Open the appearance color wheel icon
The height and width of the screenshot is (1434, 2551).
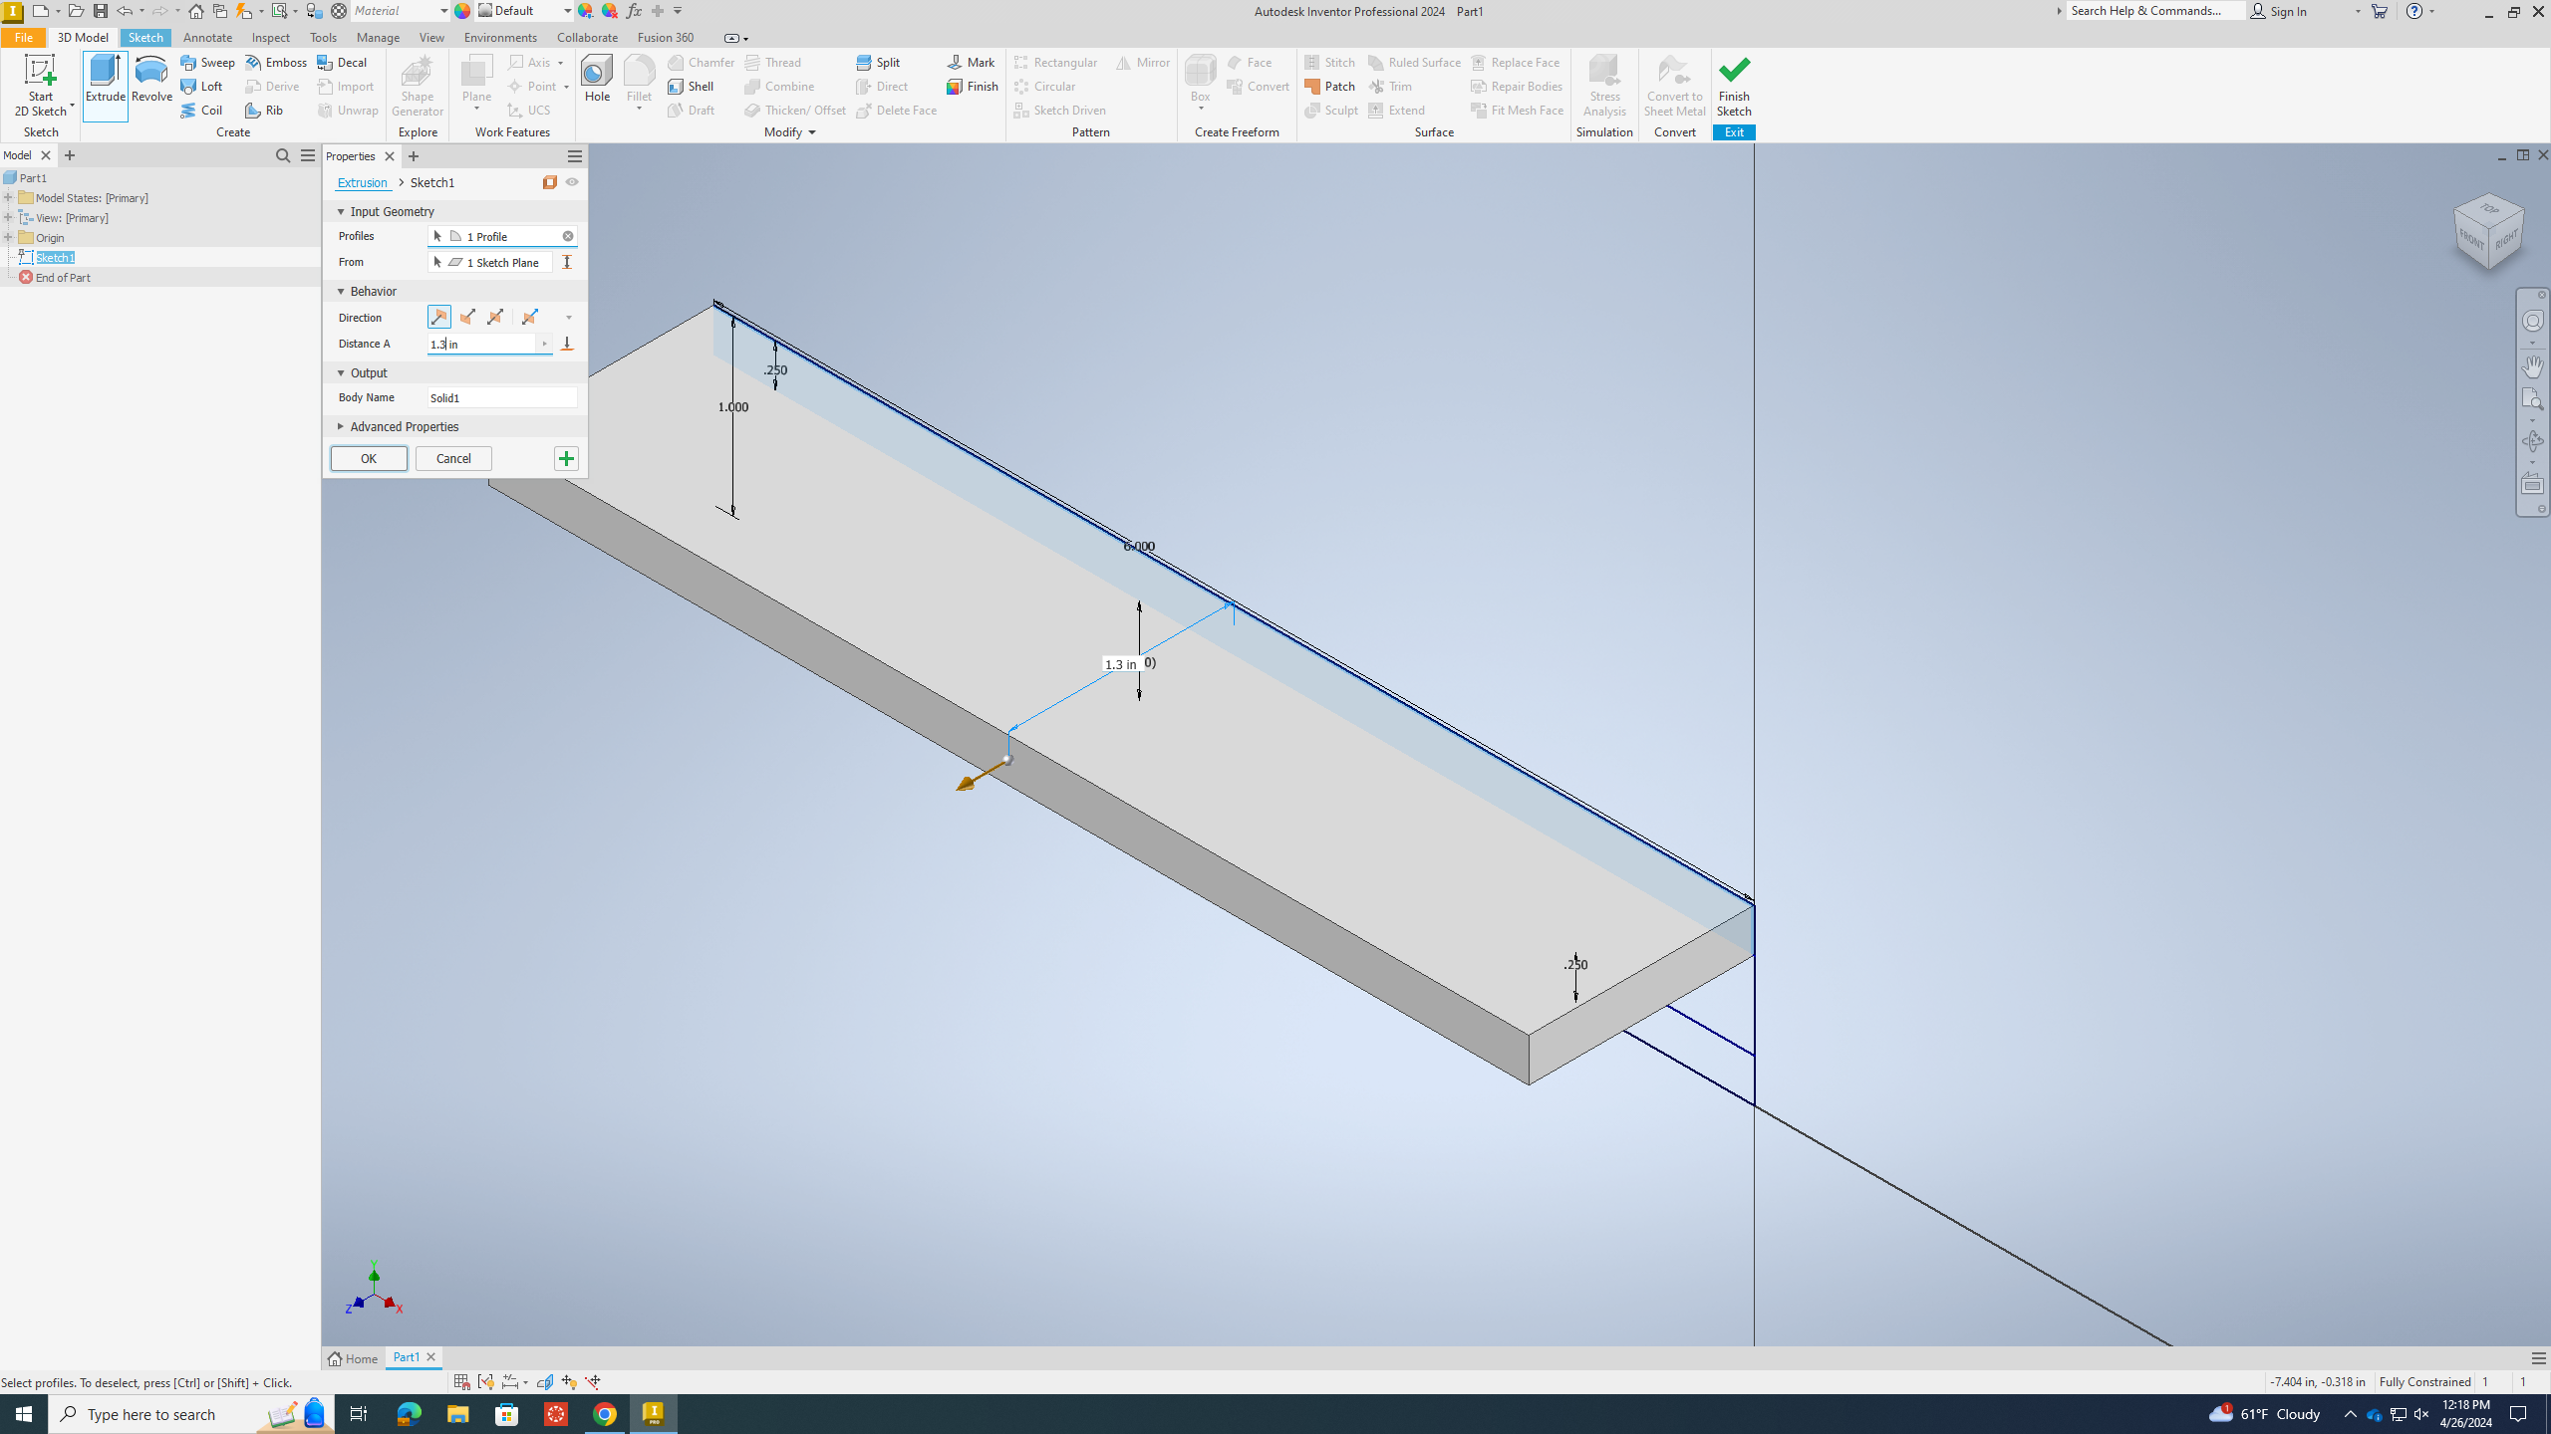pos(462,11)
